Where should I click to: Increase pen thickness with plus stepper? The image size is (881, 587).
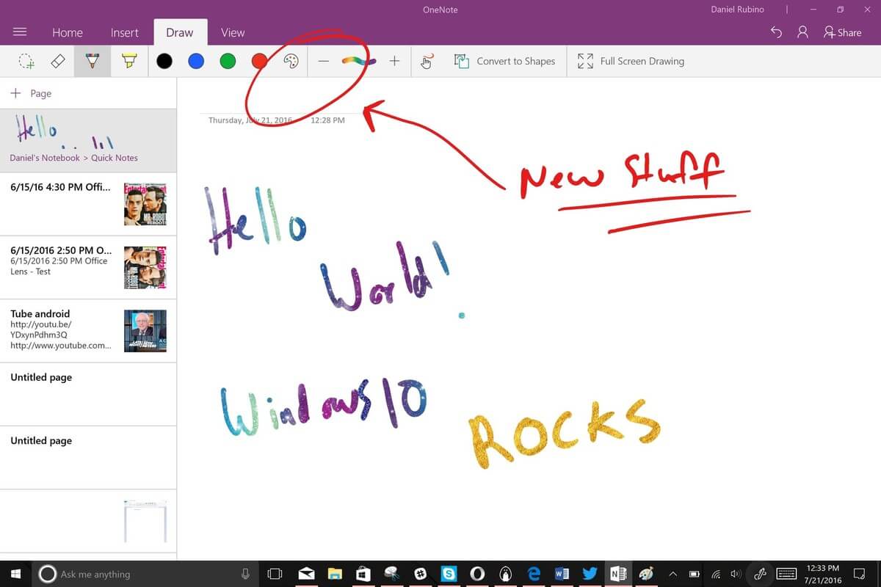point(394,61)
